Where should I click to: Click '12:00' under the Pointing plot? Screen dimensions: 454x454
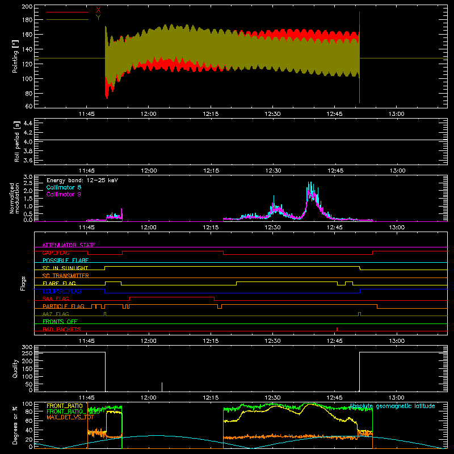click(x=149, y=114)
